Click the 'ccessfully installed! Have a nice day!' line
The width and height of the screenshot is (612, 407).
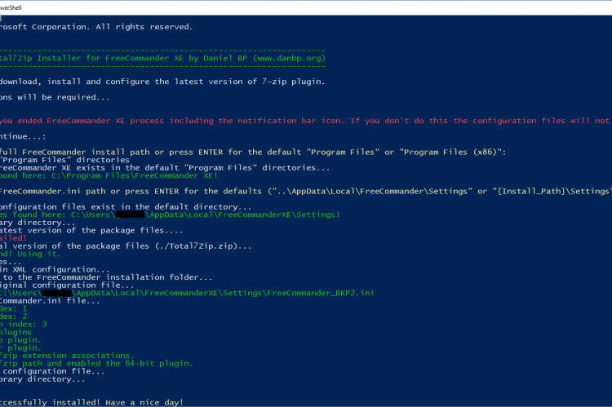tap(91, 402)
